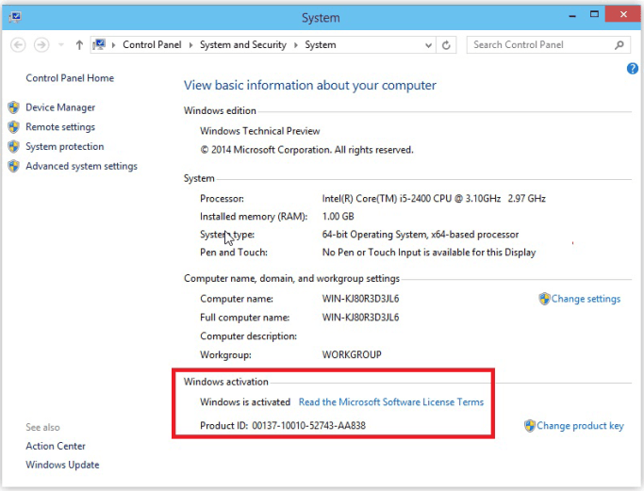The width and height of the screenshot is (644, 491).
Task: Click the shield icon beside Remote settings
Action: point(13,127)
